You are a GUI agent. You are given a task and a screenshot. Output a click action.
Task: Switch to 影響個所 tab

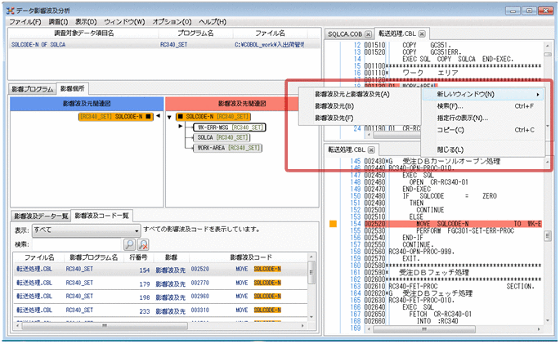coord(73,88)
